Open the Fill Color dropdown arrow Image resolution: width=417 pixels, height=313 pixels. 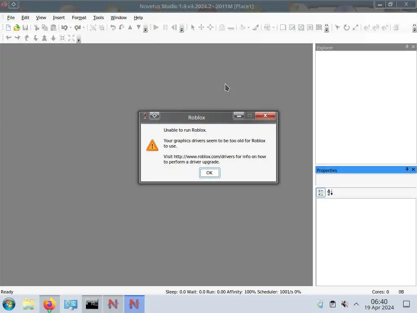point(249,28)
